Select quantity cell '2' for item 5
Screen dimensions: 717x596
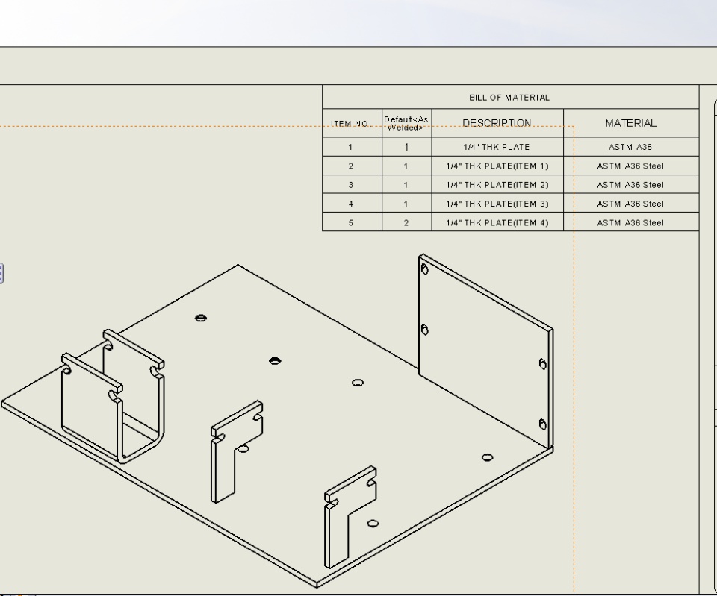pyautogui.click(x=406, y=222)
